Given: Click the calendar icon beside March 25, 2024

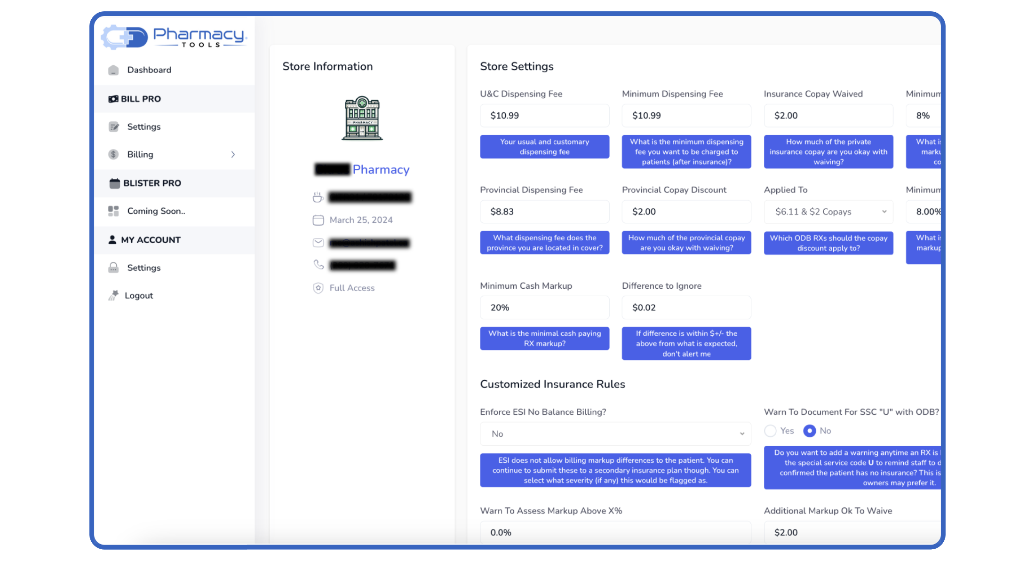Looking at the screenshot, I should 318,220.
